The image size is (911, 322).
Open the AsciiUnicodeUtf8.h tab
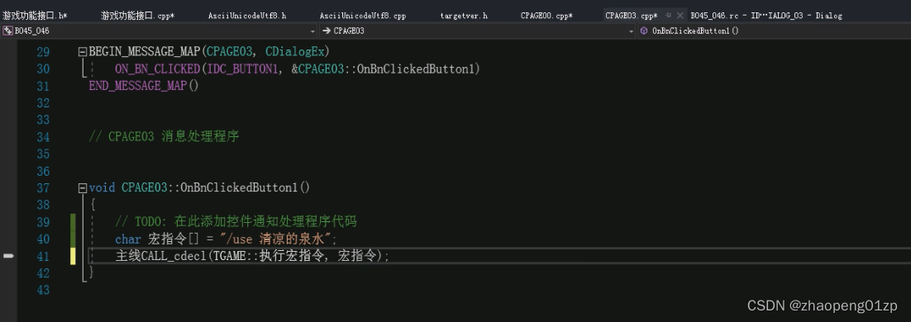247,16
